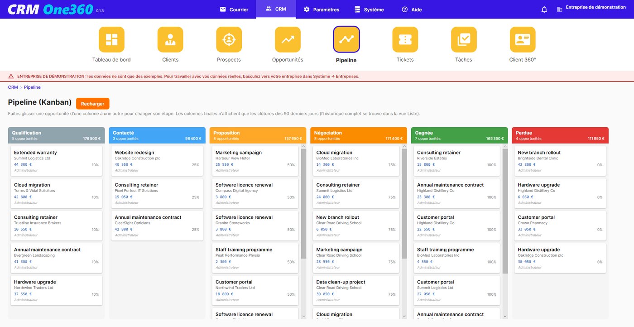Screen dimensions: 634x327
Task: Open the Crown Pharmacy Customer portal card
Action: coord(560,226)
